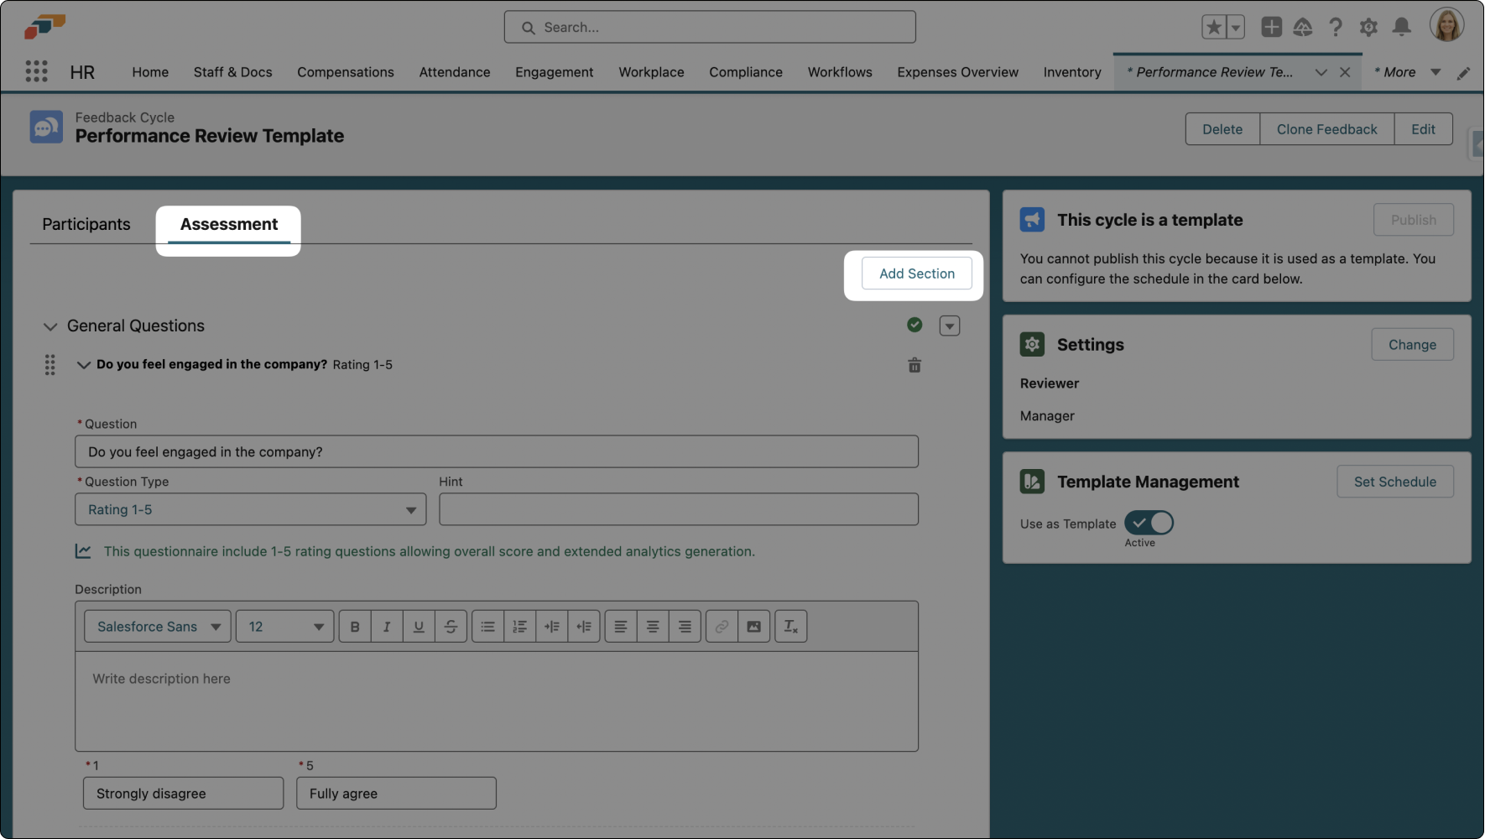This screenshot has height=839, width=1485.
Task: Open the App Launcher grid
Action: point(36,71)
